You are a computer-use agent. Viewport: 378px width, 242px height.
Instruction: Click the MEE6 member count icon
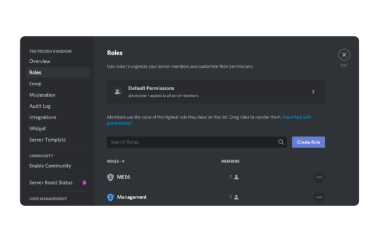click(x=236, y=177)
